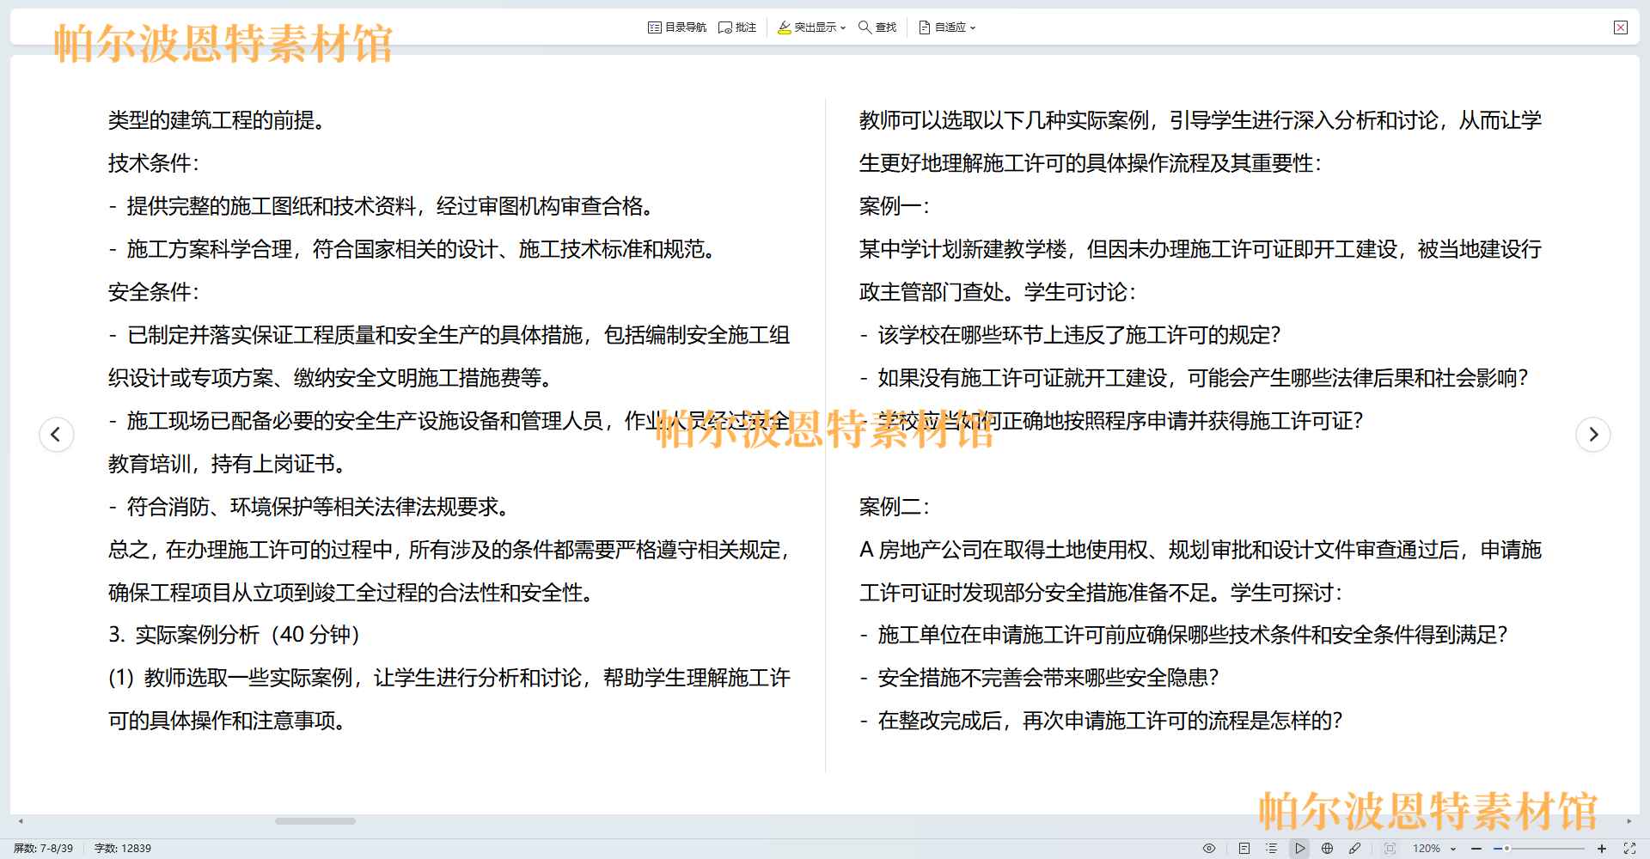Click the scrollbar left arrow
The width and height of the screenshot is (1650, 859).
coord(21,821)
